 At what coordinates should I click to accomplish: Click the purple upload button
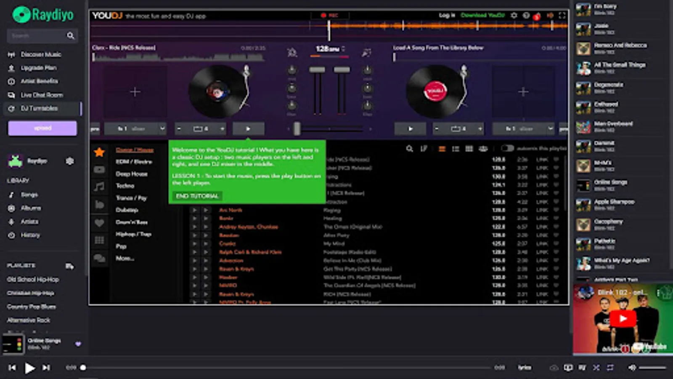[42, 128]
